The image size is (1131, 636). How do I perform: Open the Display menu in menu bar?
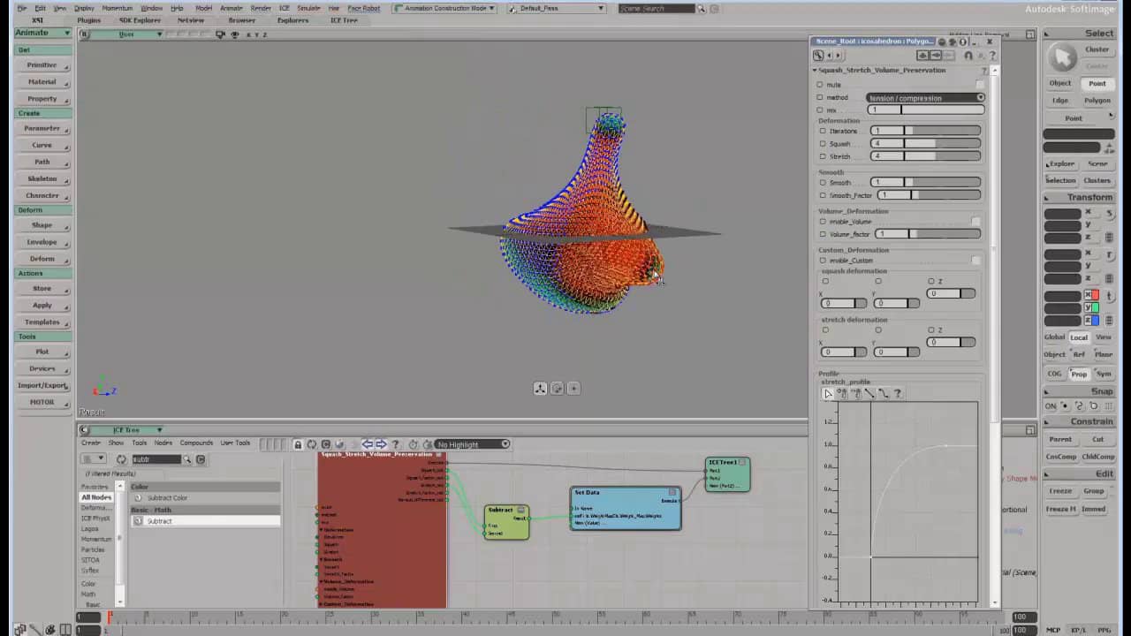click(84, 8)
